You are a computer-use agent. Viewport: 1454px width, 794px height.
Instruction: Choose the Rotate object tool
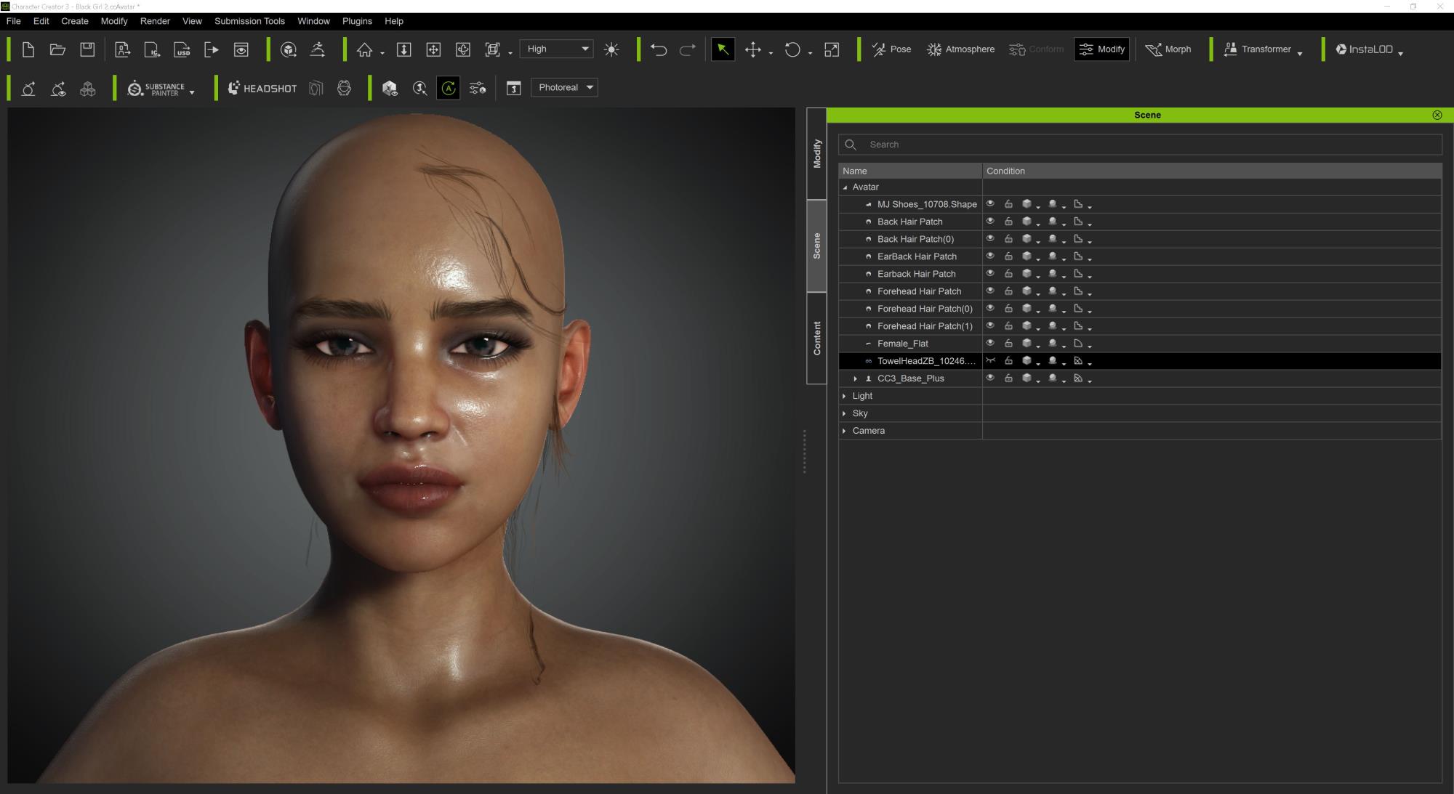coord(792,49)
